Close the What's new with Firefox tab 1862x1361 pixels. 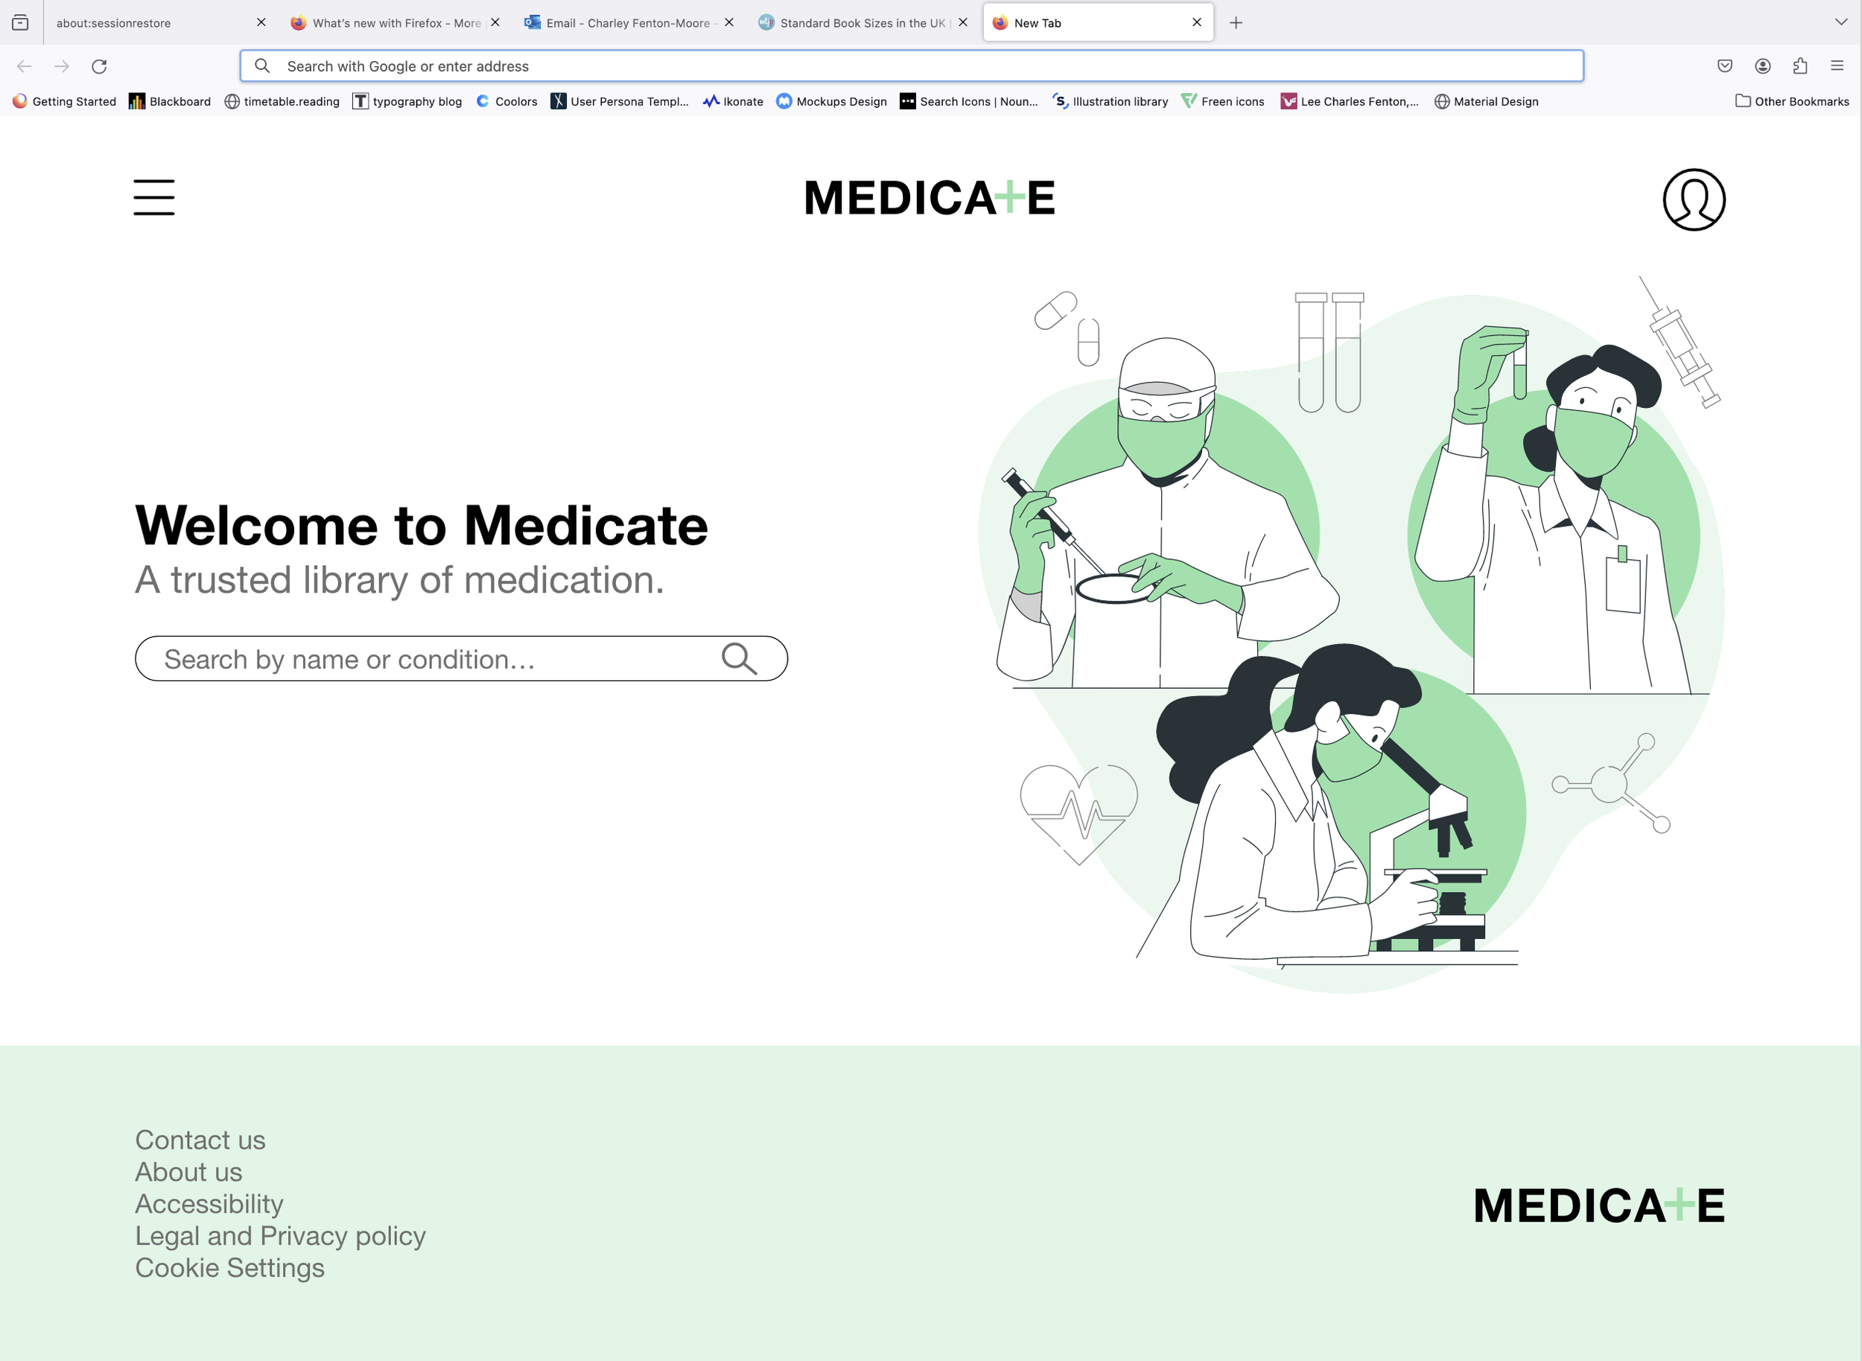495,22
